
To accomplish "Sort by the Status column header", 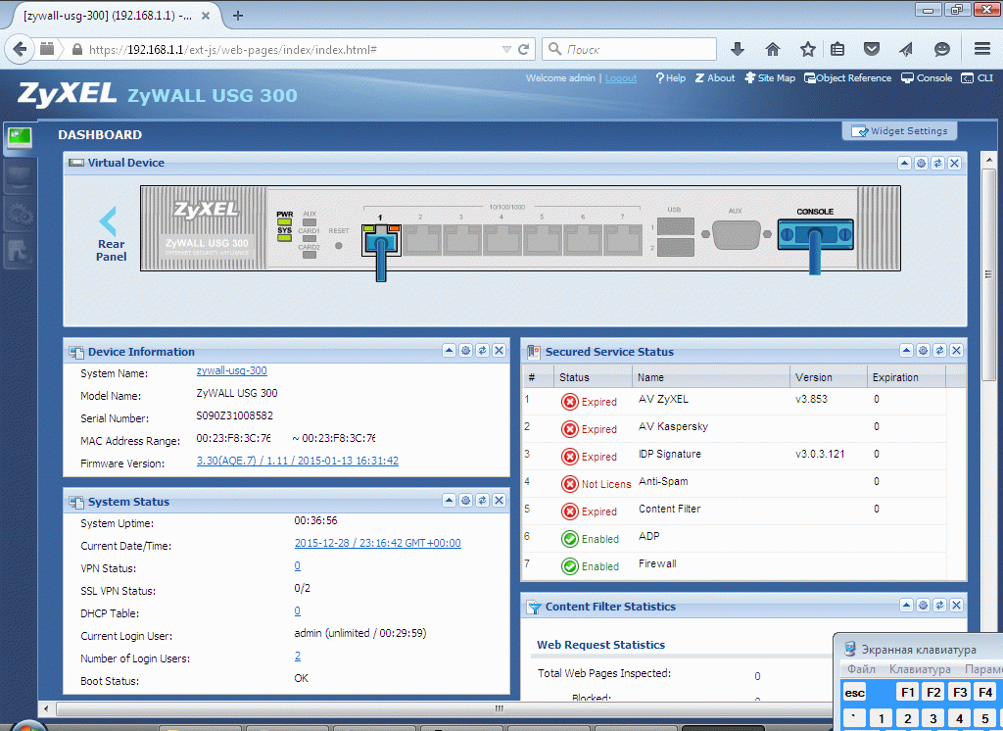I will [x=593, y=377].
